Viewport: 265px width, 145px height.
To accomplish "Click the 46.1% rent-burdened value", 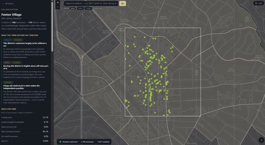I will coord(45,132).
